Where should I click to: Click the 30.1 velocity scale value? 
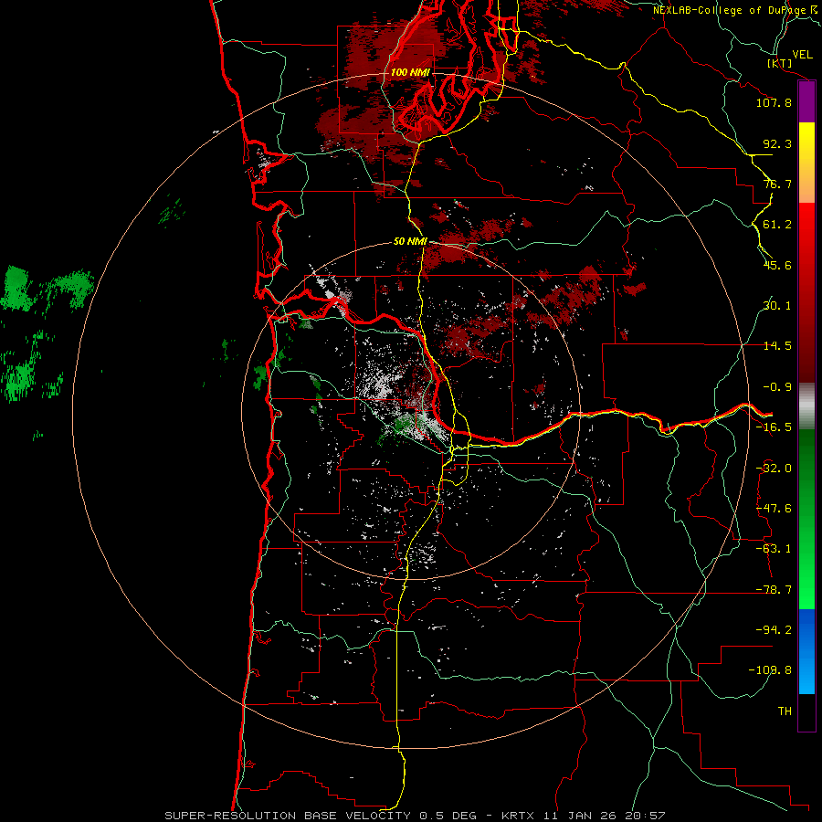coord(777,306)
